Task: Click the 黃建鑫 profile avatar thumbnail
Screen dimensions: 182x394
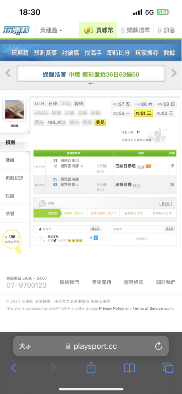Action: tap(14, 109)
